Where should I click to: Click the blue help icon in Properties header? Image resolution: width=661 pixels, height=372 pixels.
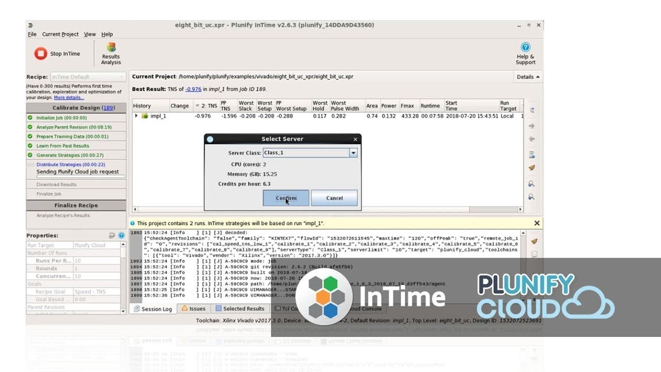(x=121, y=236)
